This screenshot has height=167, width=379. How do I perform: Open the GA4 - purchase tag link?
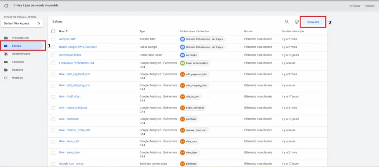tap(68, 119)
